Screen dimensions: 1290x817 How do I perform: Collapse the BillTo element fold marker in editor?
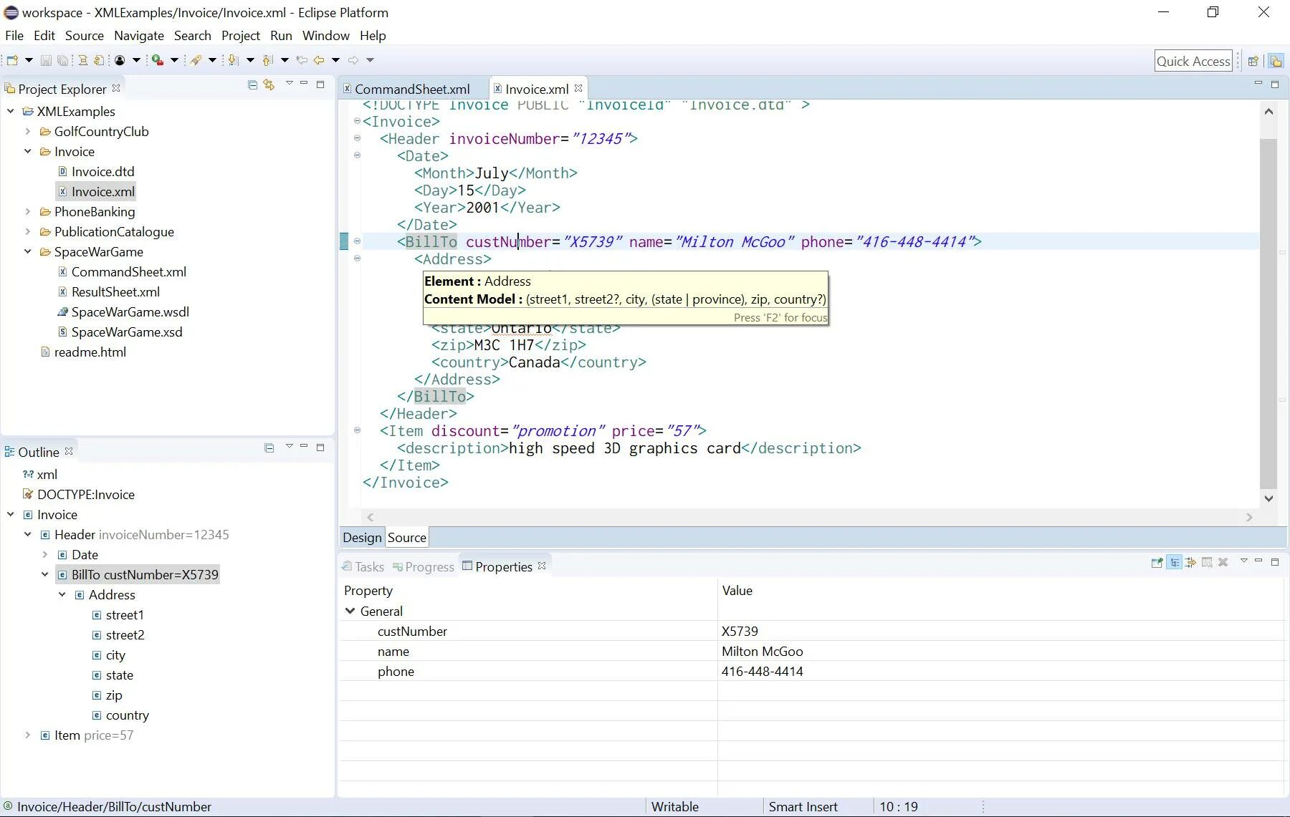[x=357, y=241]
